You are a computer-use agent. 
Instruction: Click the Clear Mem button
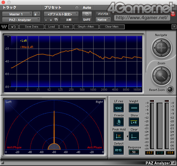click(x=112, y=27)
